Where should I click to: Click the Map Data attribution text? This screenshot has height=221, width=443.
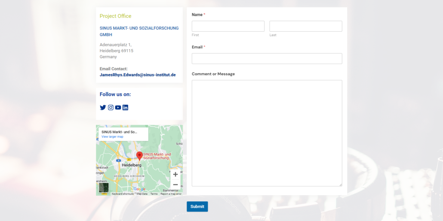(142, 194)
